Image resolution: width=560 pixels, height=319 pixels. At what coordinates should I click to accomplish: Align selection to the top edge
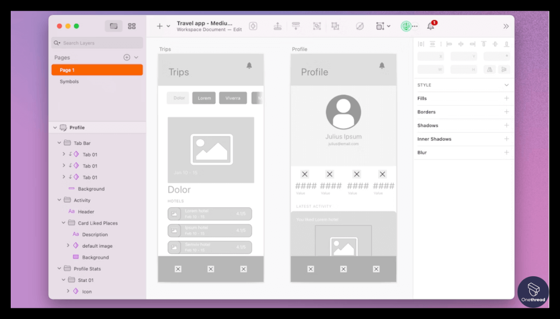pyautogui.click(x=483, y=44)
